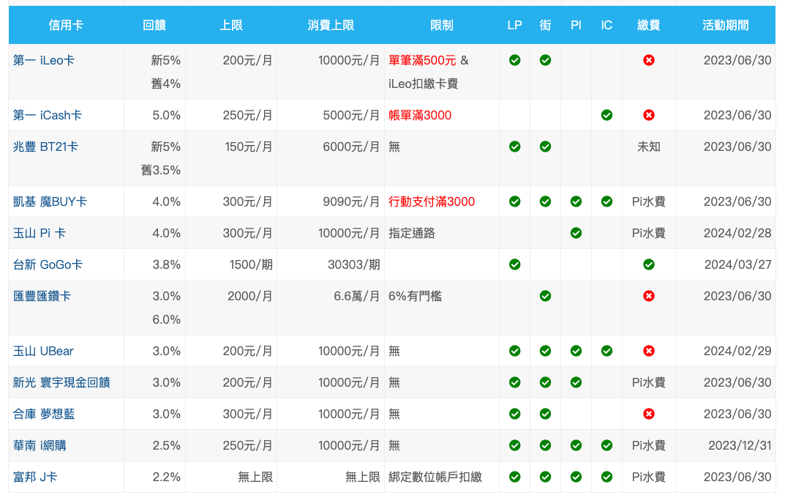Click the Pi水費 cell for 玉山 Pi 卡
Viewport: 785px width, 498px height.
649,234
